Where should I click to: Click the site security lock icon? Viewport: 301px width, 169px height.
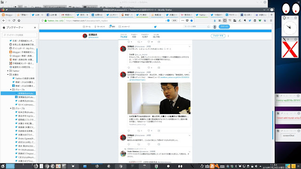tap(46, 21)
